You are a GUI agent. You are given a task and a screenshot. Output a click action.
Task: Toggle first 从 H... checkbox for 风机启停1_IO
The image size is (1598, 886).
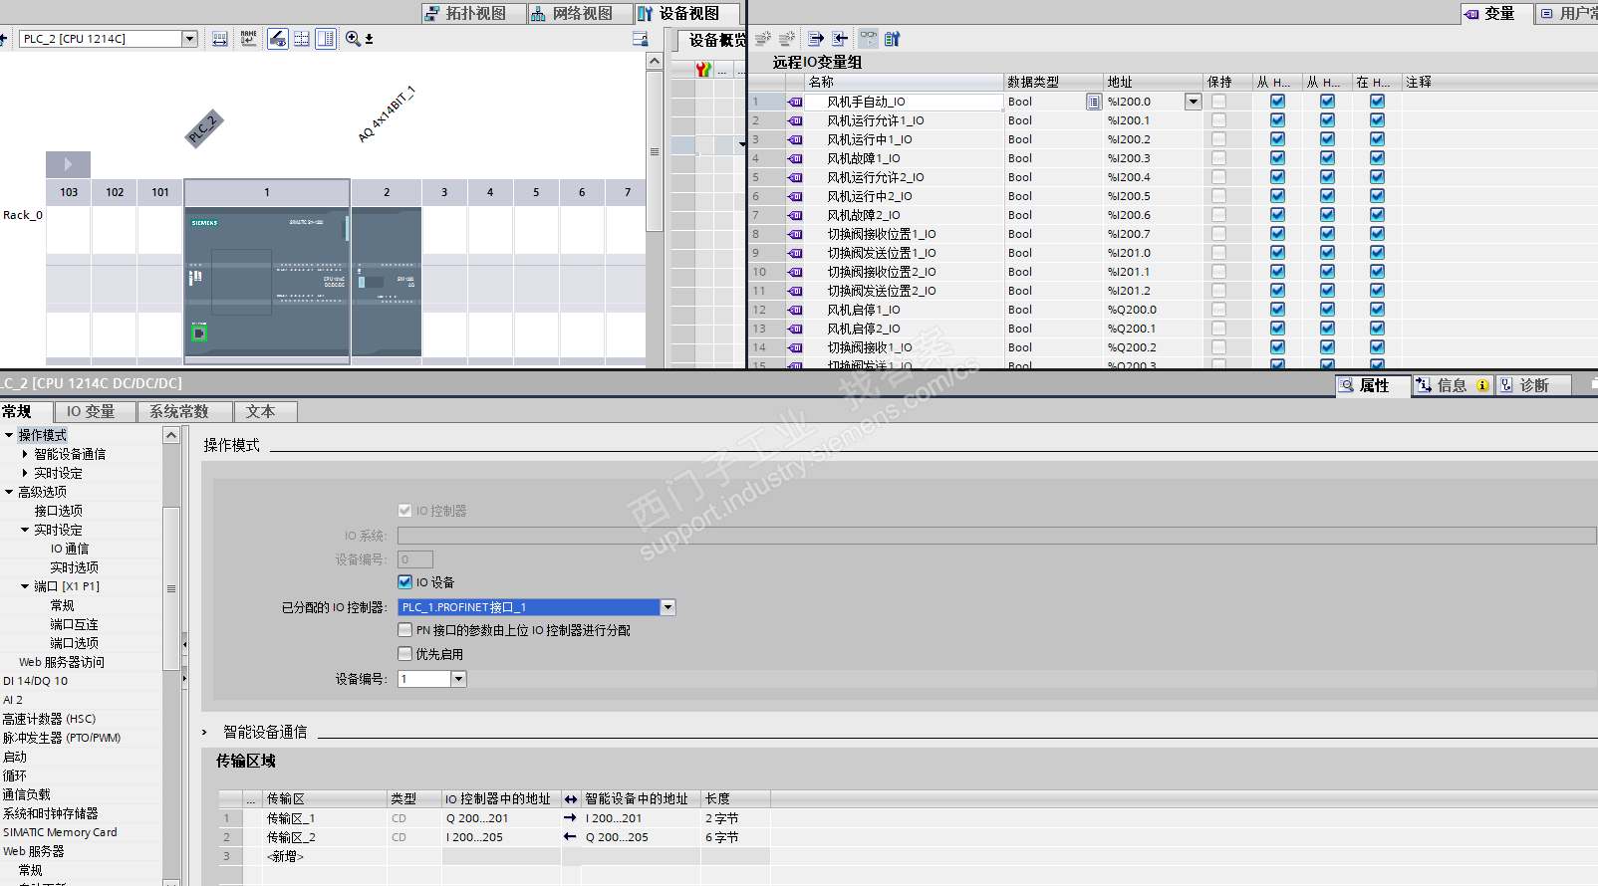(1277, 310)
